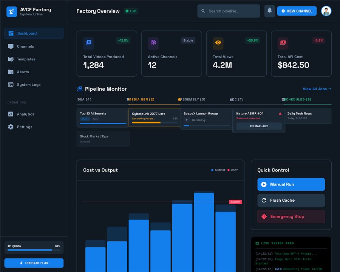Screen dimensions: 340x272
Task: Open the Stock Market Tips queued card
Action: (x=103, y=139)
